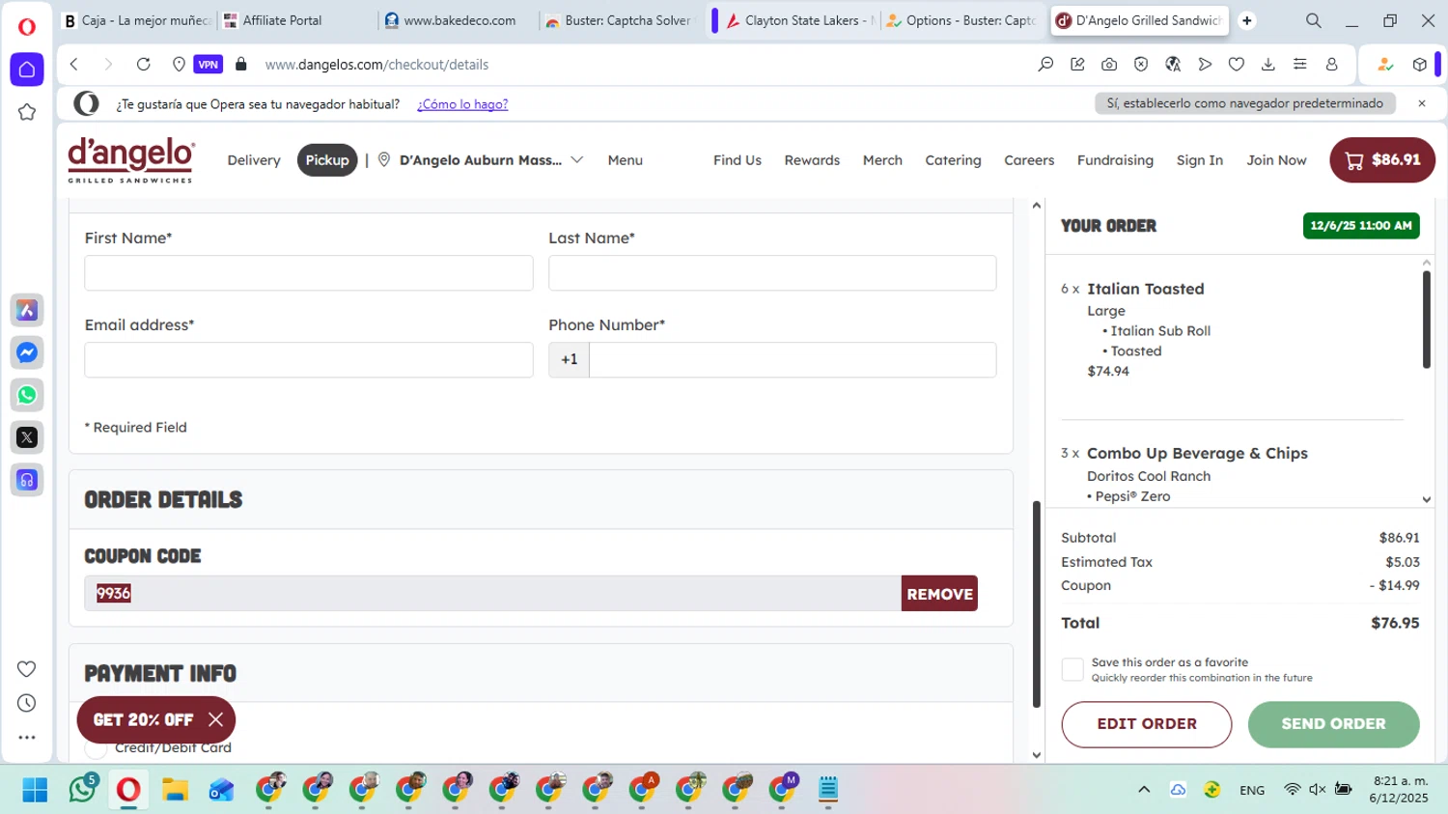Viewport: 1448px width, 814px height.
Task: Check Save this order as a favorite
Action: click(x=1072, y=669)
